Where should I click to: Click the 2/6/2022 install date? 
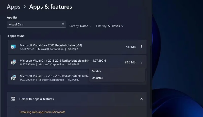(x=73, y=49)
